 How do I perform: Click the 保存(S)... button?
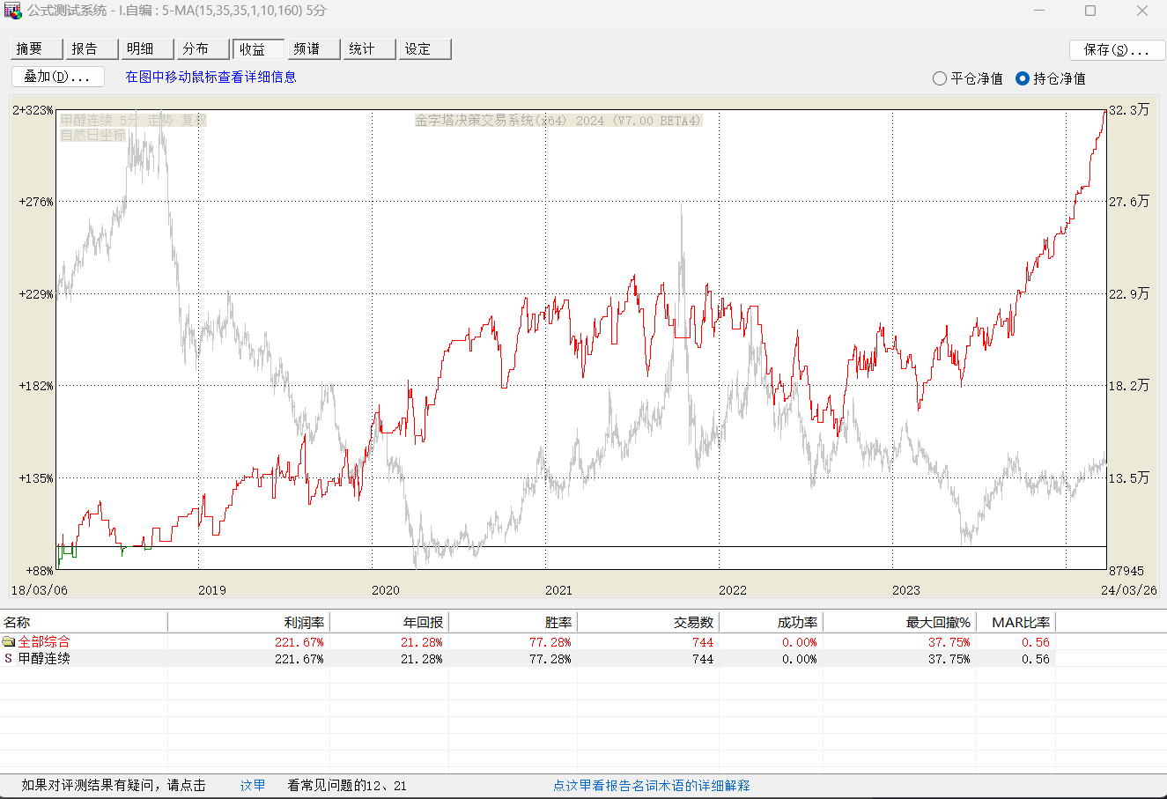[x=1118, y=50]
